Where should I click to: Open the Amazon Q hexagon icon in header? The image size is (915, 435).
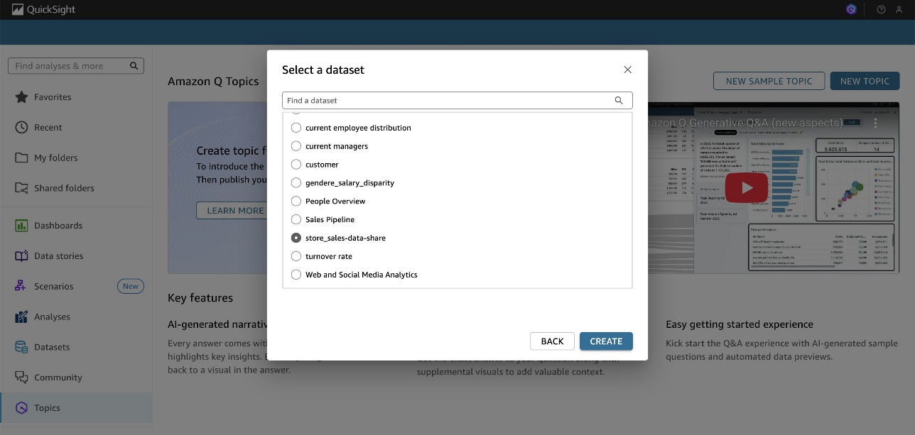pos(851,10)
